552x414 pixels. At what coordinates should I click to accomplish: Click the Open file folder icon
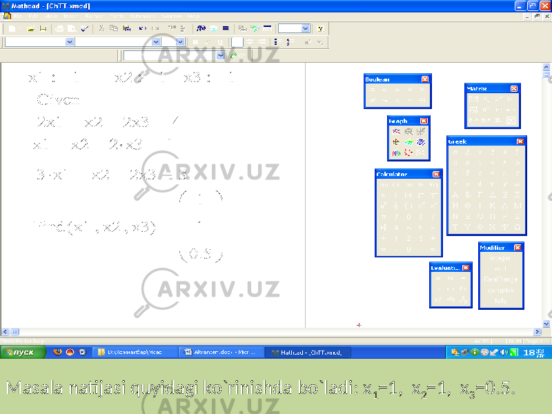click(31, 28)
